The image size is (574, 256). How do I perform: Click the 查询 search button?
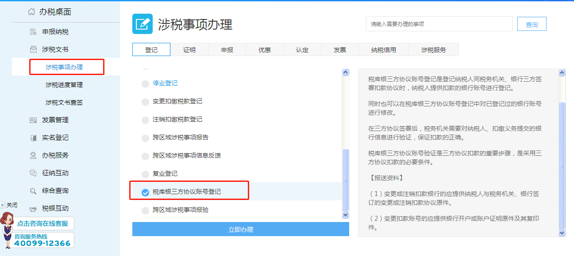(532, 24)
